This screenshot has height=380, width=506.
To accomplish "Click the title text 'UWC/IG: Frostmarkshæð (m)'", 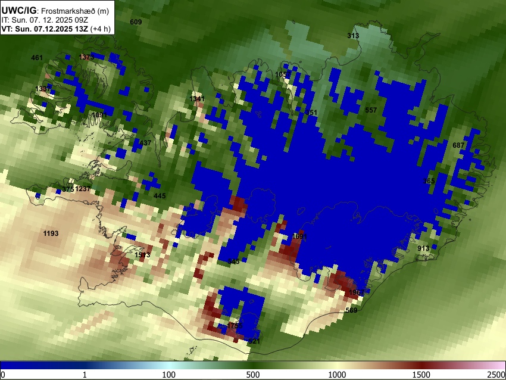I will pyautogui.click(x=55, y=11).
